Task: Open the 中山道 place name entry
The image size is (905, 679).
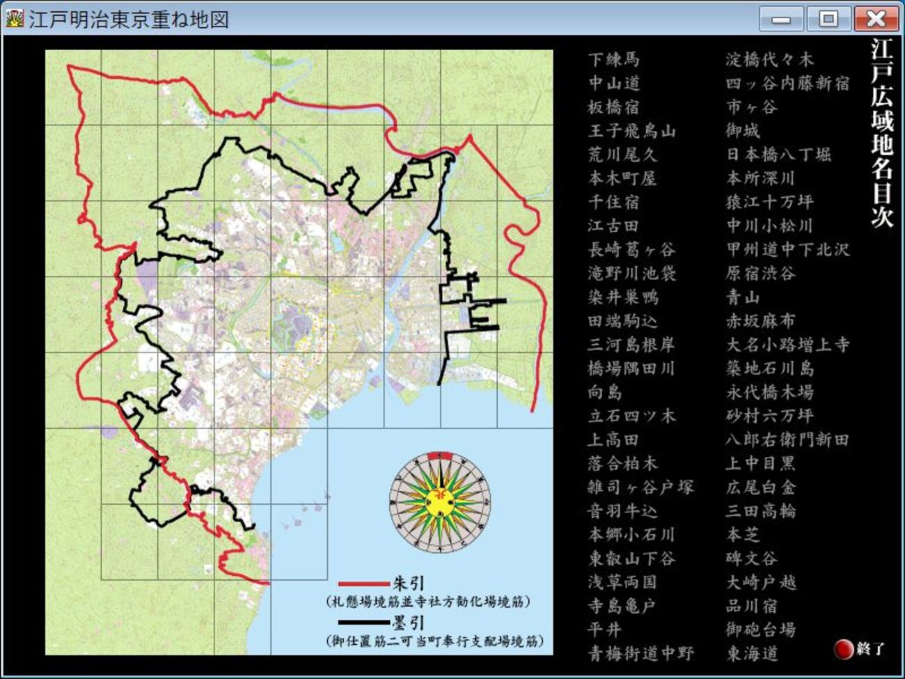Action: click(x=614, y=83)
